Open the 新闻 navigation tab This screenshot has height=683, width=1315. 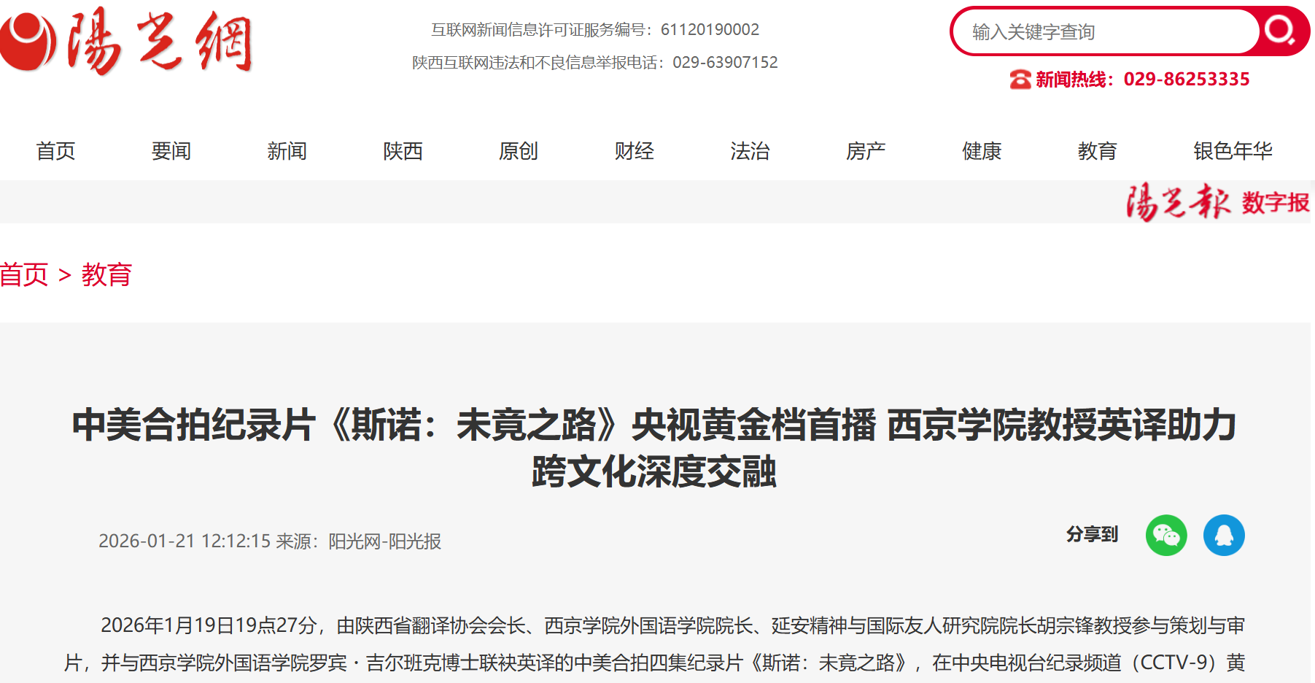click(x=287, y=151)
